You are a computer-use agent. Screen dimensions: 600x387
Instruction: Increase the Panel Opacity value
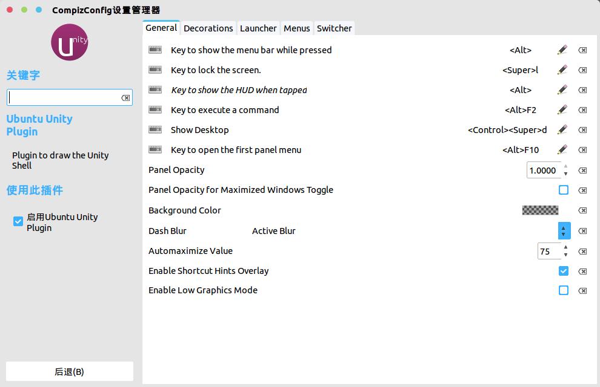565,166
